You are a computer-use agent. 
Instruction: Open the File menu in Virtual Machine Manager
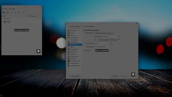pyautogui.click(x=3, y=9)
